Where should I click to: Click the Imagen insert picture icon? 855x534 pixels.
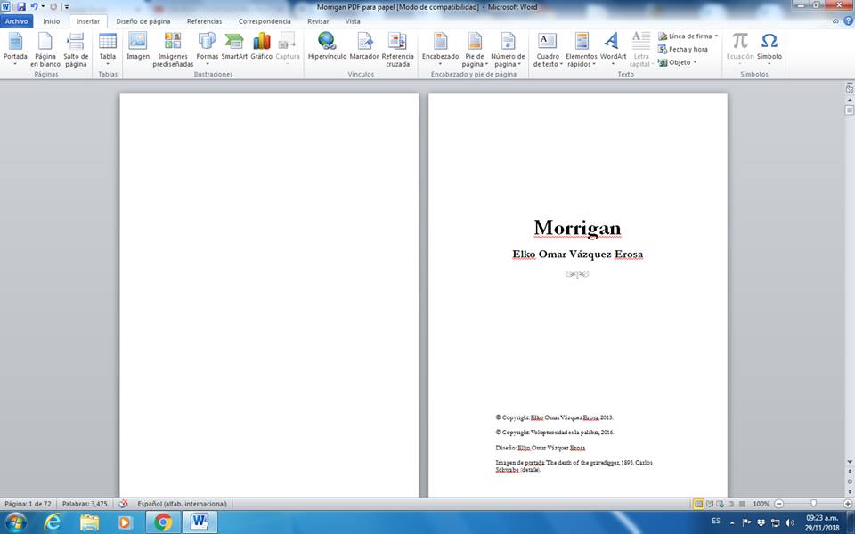(138, 46)
